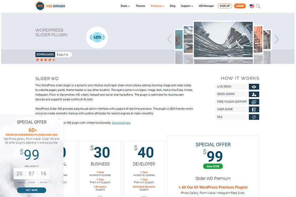Open the DEMO ADMIN link
Viewport: 296px width, 197px height.
(x=226, y=94)
